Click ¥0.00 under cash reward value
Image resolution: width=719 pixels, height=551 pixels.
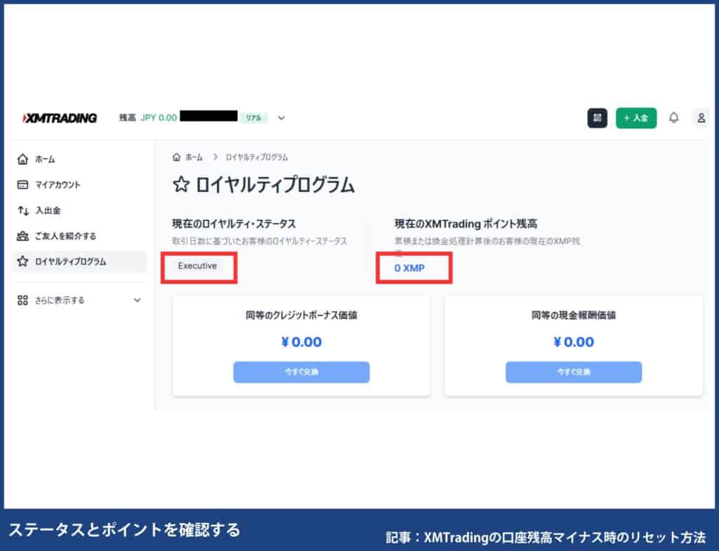(574, 342)
